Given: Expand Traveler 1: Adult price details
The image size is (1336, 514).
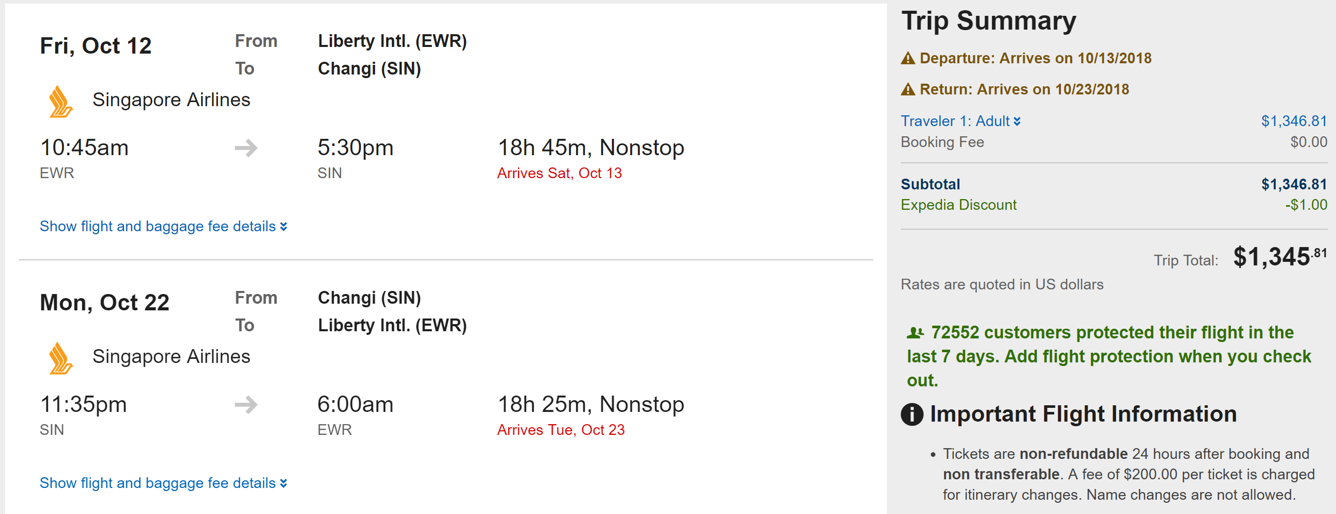Looking at the screenshot, I should [960, 121].
